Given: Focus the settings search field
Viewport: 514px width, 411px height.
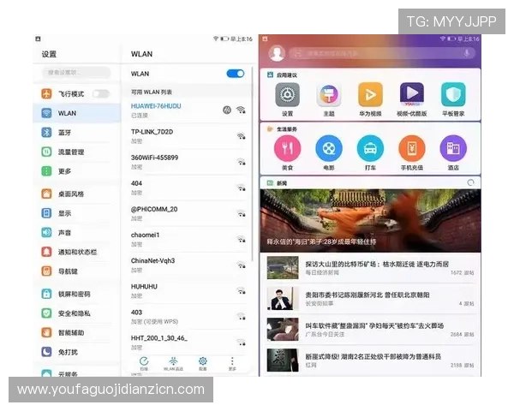Looking at the screenshot, I should tap(76, 73).
